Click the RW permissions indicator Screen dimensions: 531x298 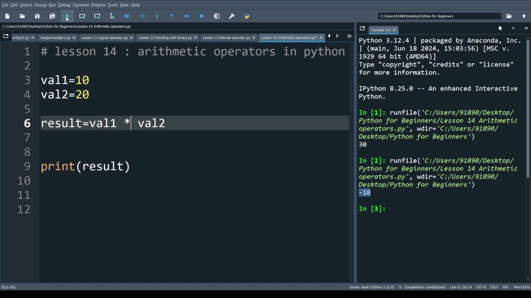[x=505, y=287]
